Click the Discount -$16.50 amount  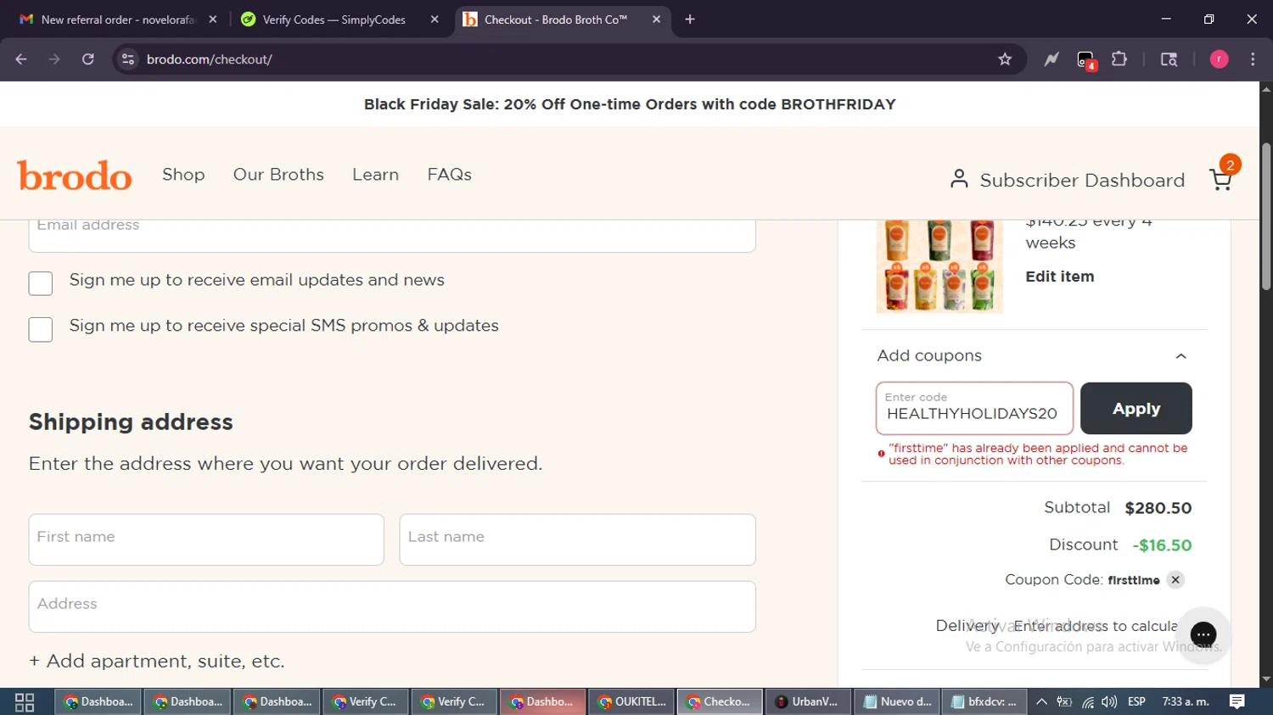1162,545
